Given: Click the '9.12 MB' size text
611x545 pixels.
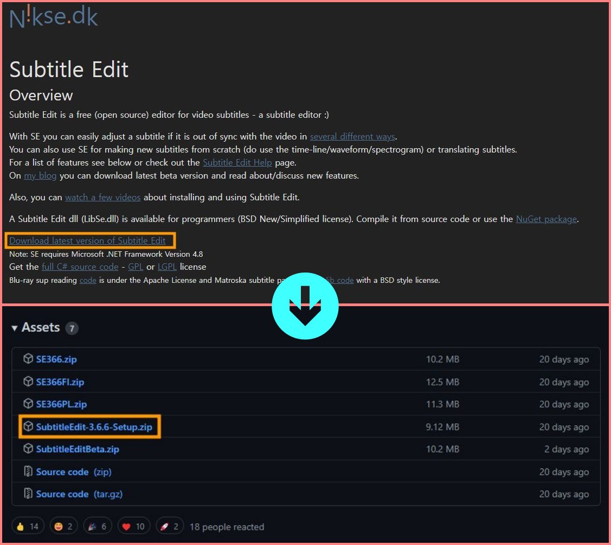Looking at the screenshot, I should click(x=442, y=427).
